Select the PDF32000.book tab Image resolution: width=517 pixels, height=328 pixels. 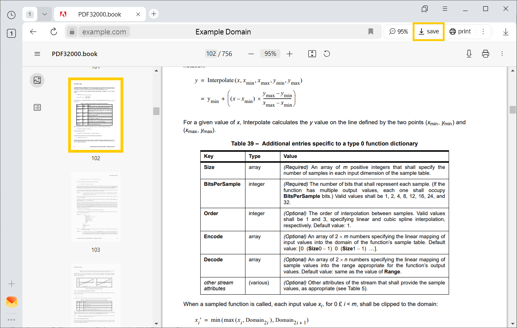tap(99, 14)
